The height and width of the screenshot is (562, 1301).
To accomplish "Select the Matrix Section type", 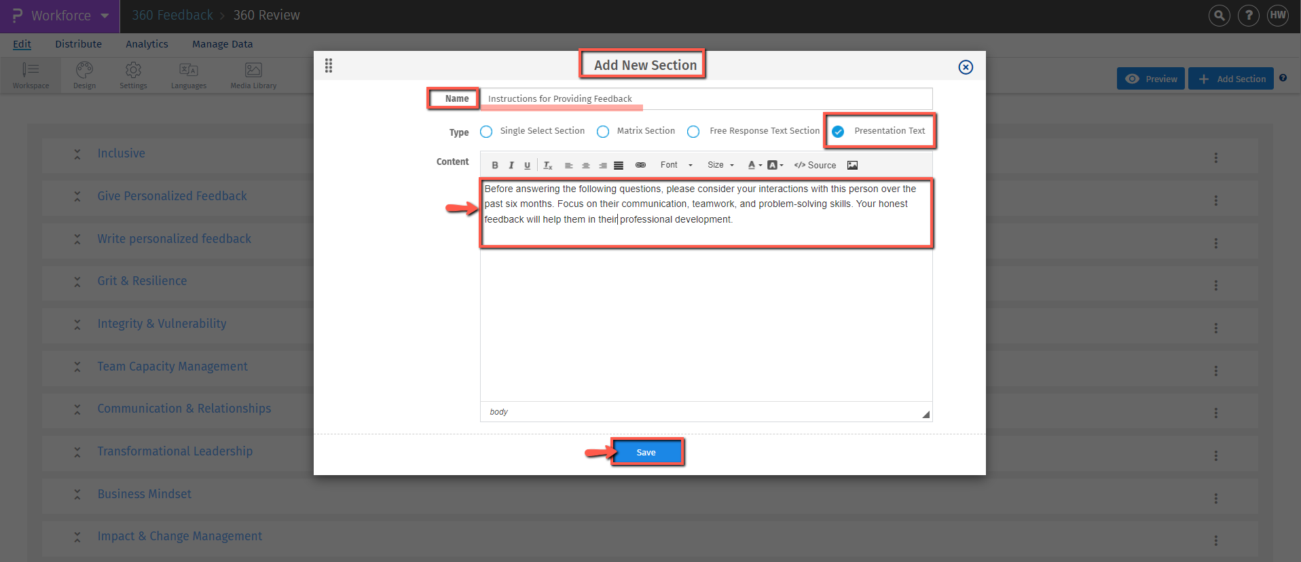I will (603, 132).
